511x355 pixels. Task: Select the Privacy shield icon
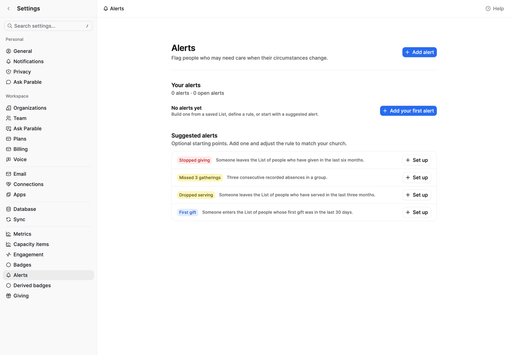click(9, 72)
